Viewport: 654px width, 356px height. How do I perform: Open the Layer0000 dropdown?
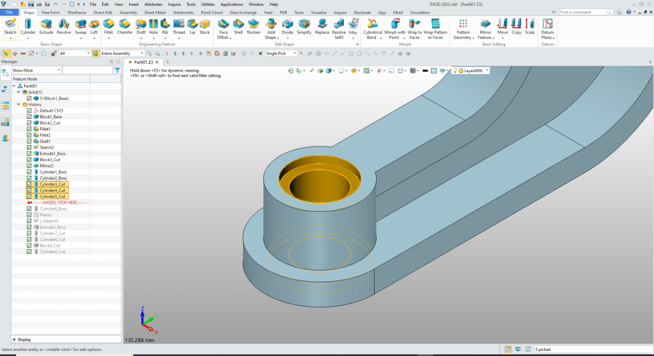coord(487,71)
